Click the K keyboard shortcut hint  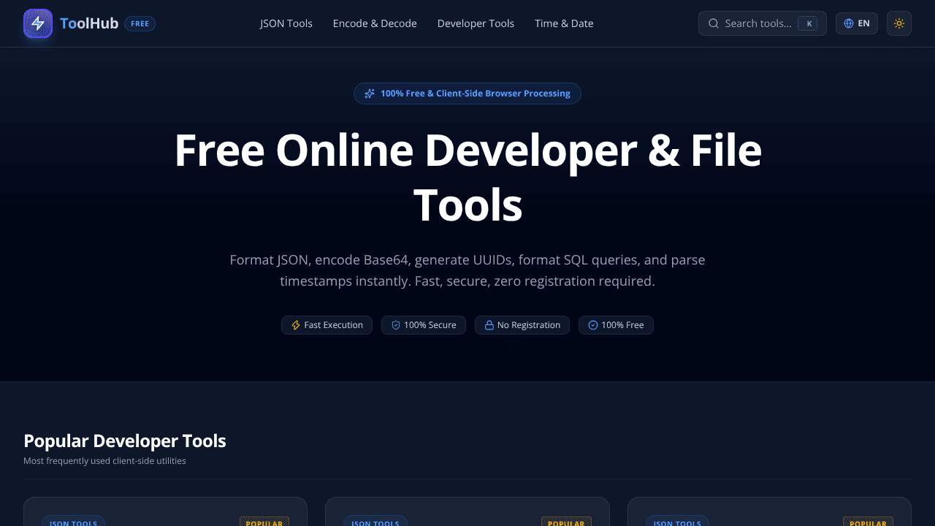808,23
